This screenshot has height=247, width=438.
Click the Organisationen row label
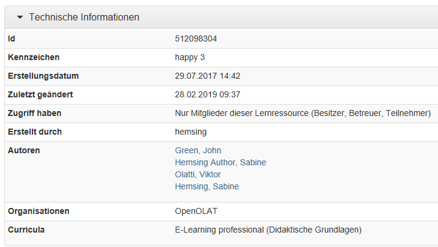click(38, 211)
